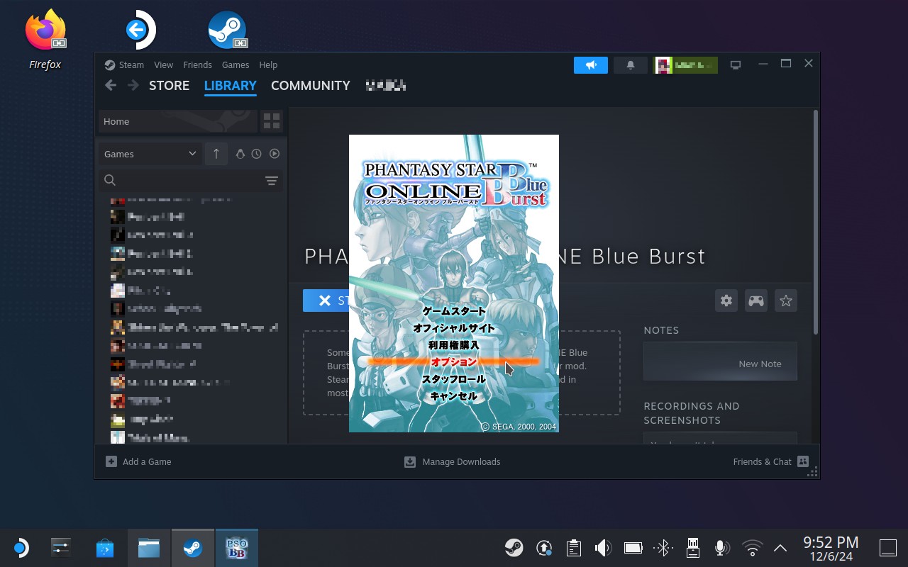
Task: Switch to the COMMUNITY tab
Action: coord(310,86)
